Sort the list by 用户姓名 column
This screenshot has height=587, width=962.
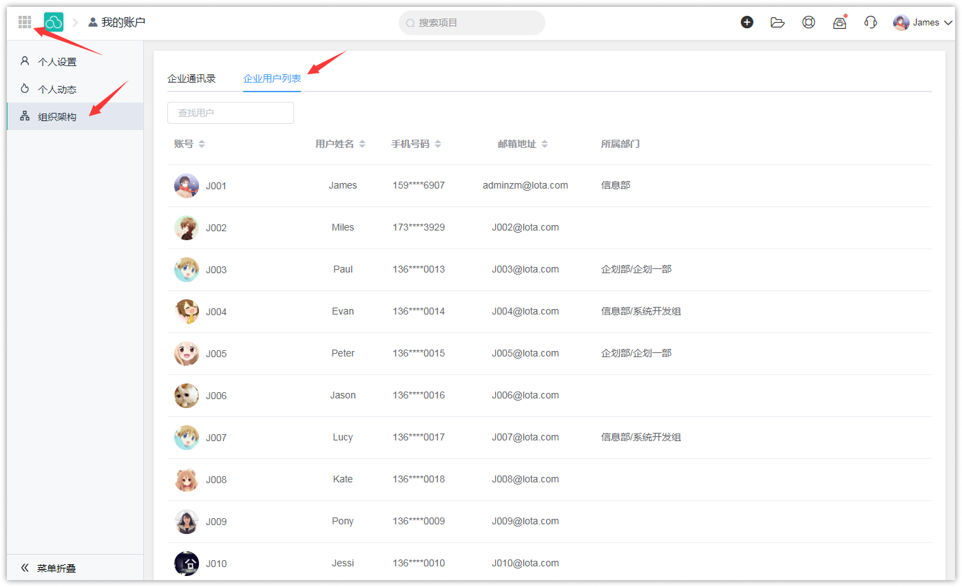click(340, 144)
